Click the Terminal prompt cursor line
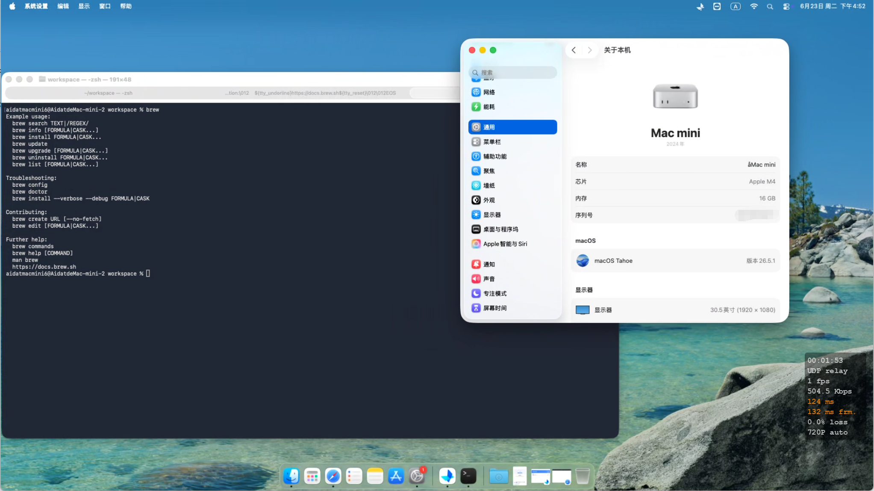Image resolution: width=874 pixels, height=491 pixels. point(78,273)
